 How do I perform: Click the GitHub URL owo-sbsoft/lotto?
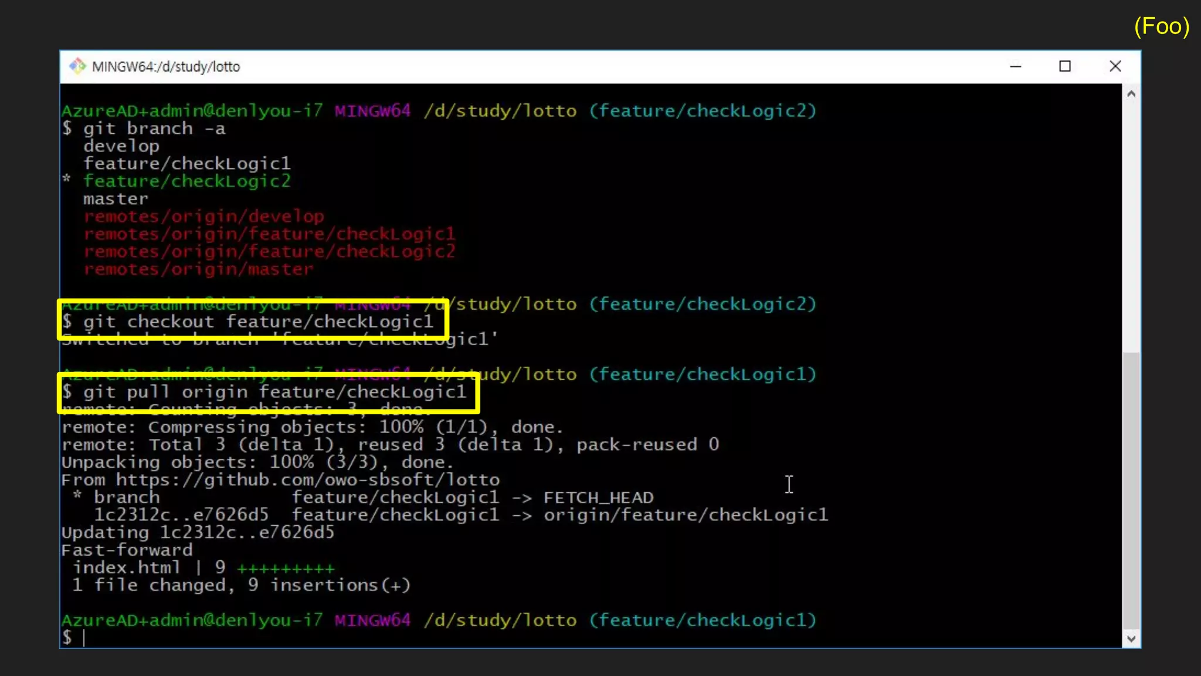307,480
